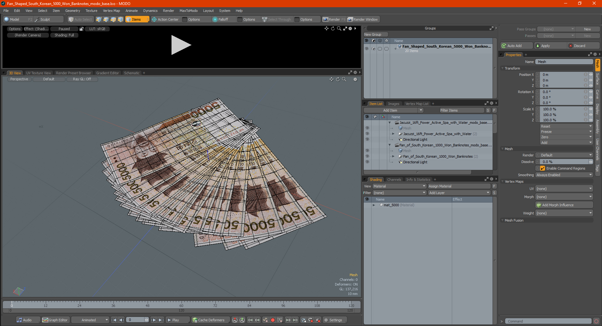Open Animated keying dropdown
The height and width of the screenshot is (326, 602).
[x=90, y=320]
